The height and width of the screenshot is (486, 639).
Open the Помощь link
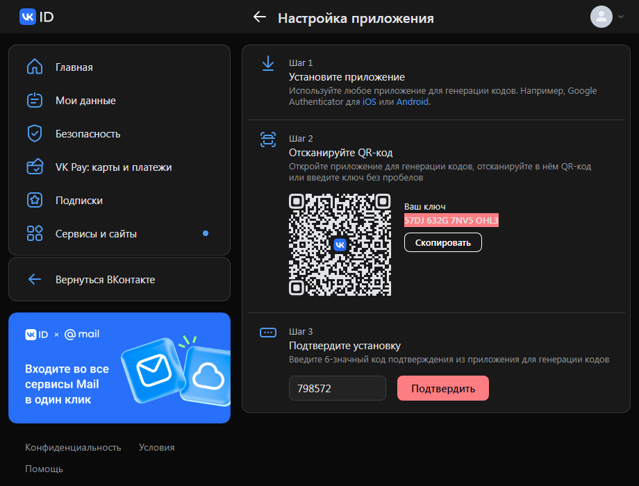44,469
